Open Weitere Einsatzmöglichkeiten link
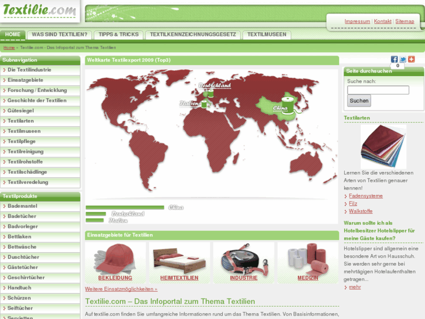 click(x=121, y=289)
